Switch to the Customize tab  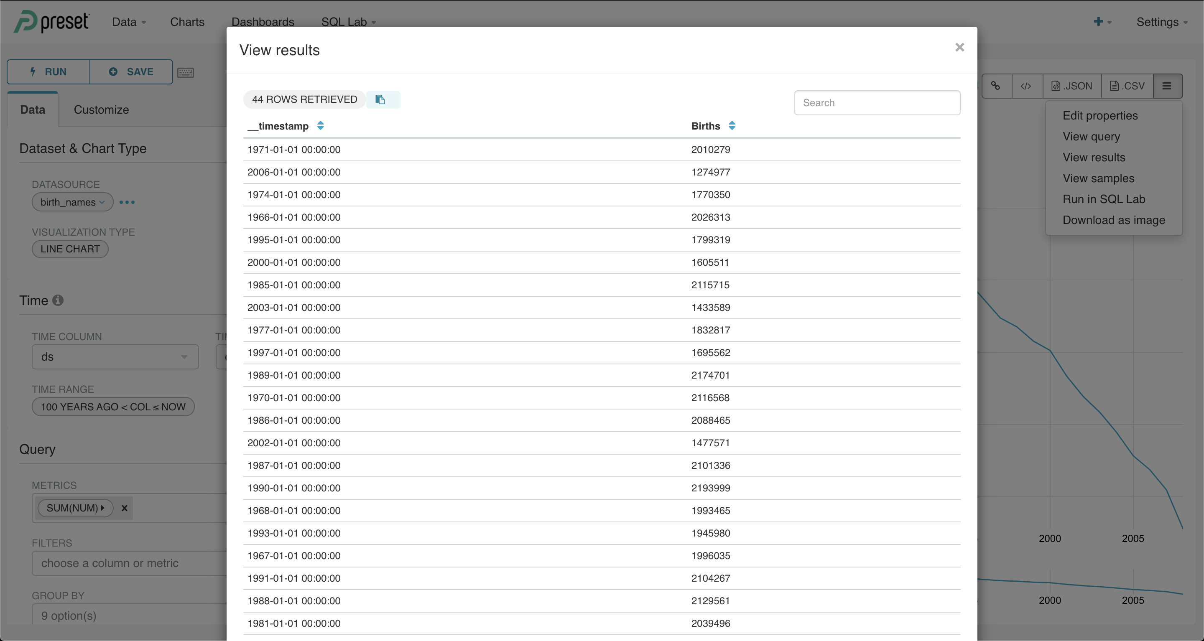pyautogui.click(x=102, y=110)
